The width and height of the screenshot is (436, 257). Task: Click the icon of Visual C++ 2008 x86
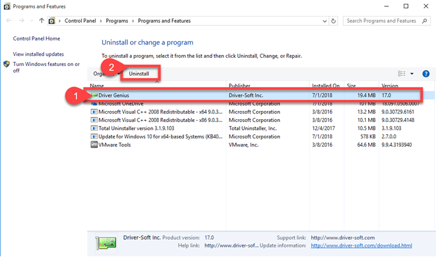point(94,121)
